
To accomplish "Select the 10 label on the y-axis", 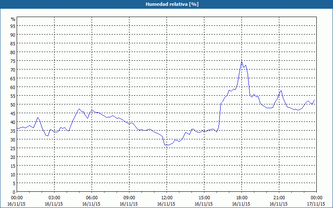I will [13, 174].
